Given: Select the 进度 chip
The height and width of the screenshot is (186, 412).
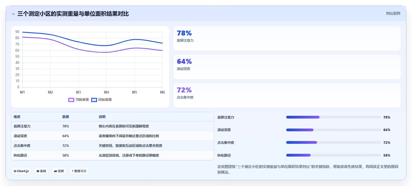Looking at the screenshot, I should (59, 171).
